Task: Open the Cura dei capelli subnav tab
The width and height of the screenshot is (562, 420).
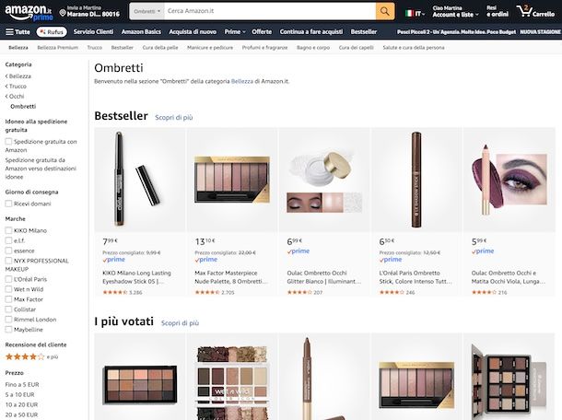Action: tap(357, 47)
